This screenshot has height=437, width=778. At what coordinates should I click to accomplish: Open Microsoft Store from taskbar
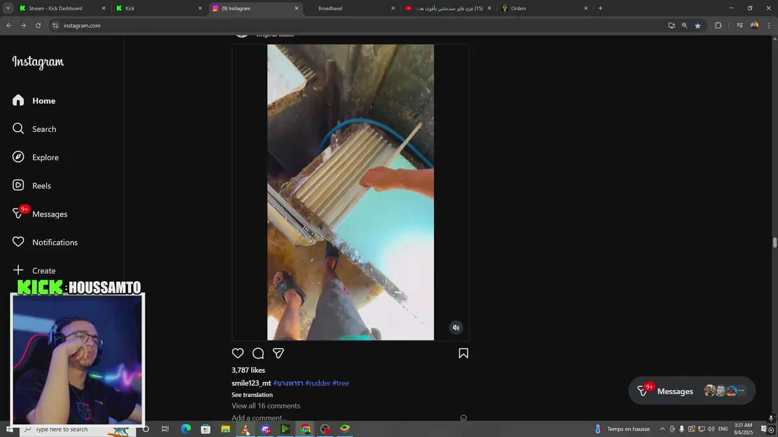205,429
